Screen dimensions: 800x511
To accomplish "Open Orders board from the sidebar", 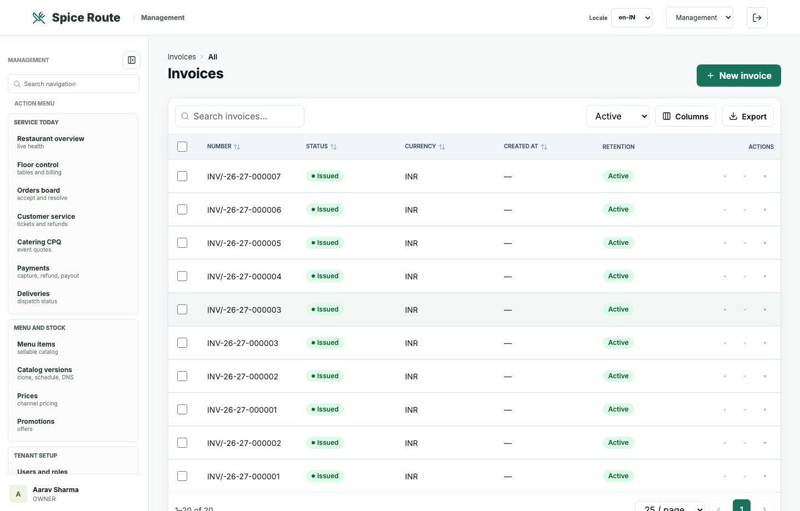I will 73,194.
